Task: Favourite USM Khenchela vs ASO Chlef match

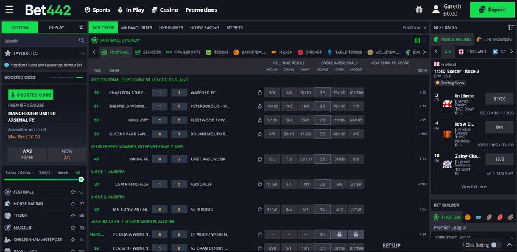Action: 259,184
